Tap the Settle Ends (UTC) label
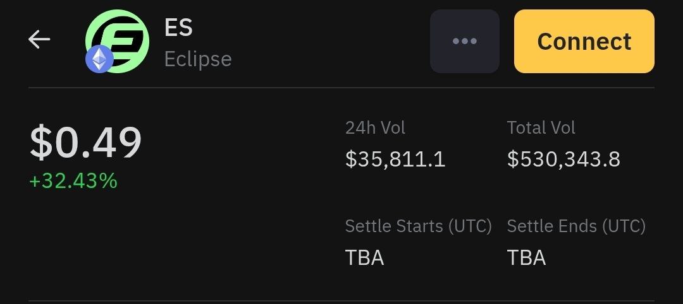The width and height of the screenshot is (683, 304). [x=576, y=226]
